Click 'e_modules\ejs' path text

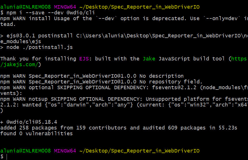tap(21, 41)
